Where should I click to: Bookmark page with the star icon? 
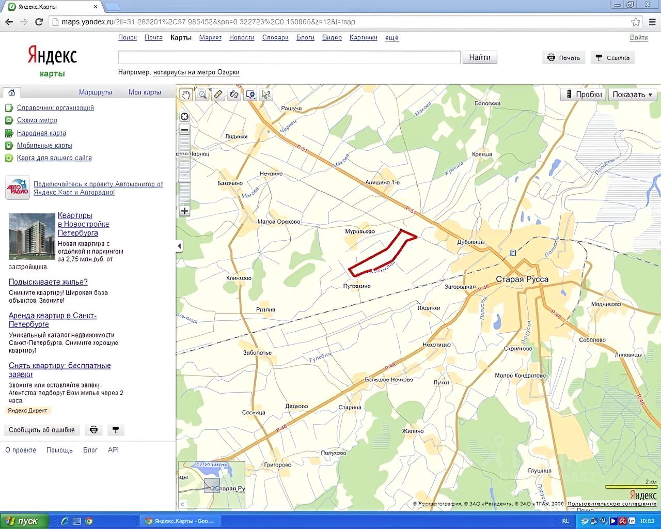click(x=636, y=22)
